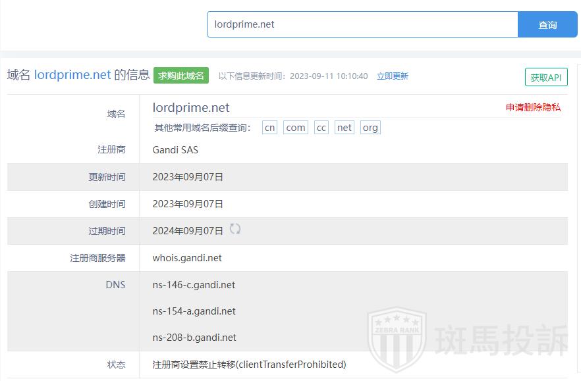Choose the com domain suffix option

point(296,128)
